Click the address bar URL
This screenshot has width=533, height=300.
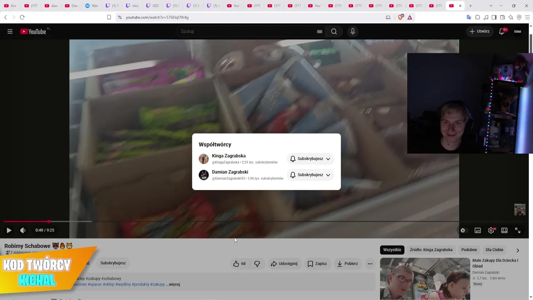tap(157, 17)
